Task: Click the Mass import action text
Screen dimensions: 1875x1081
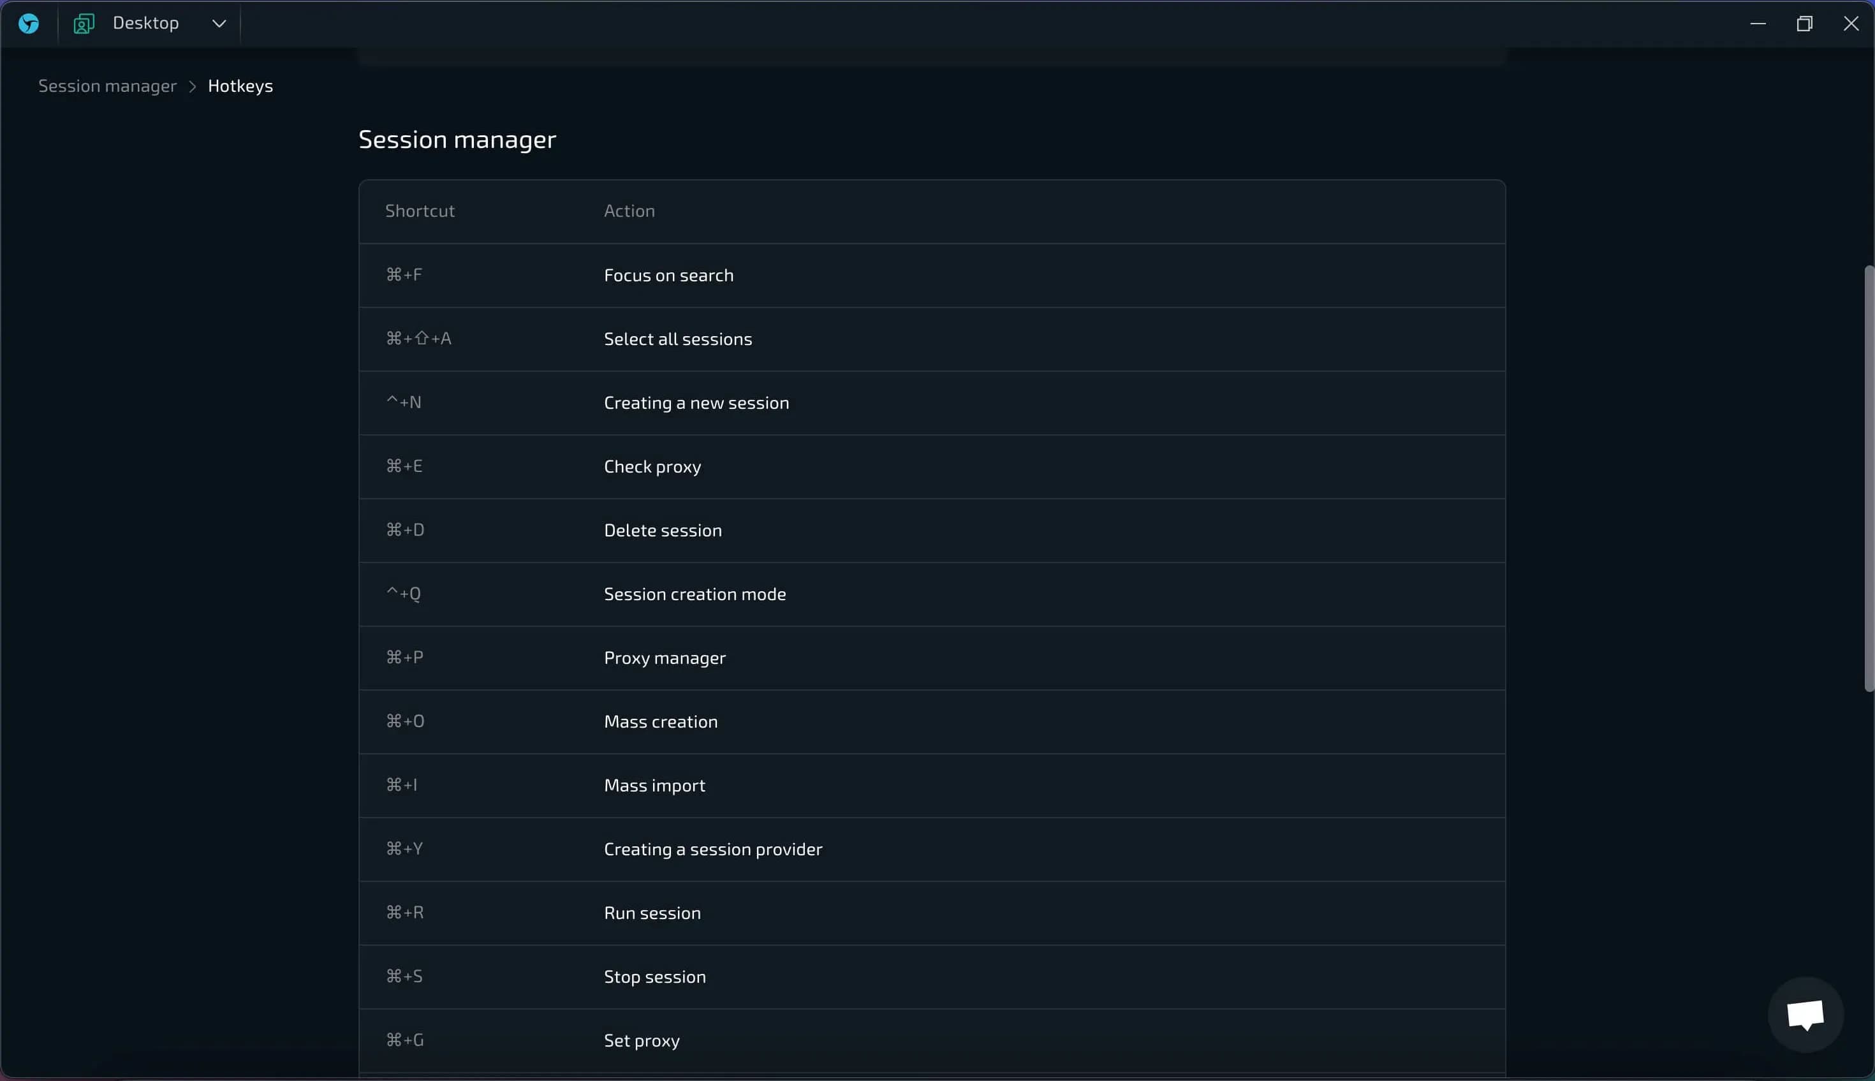Action: [x=654, y=786]
